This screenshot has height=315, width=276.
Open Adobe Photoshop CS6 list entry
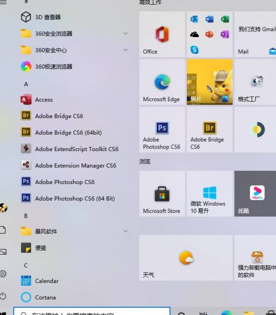click(x=75, y=182)
